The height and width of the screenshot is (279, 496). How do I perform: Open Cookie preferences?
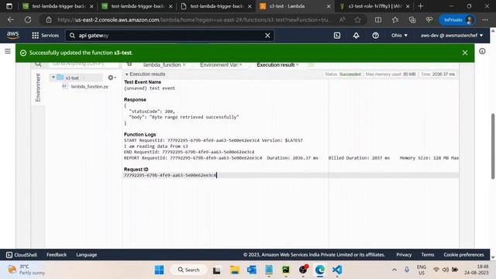click(463, 255)
